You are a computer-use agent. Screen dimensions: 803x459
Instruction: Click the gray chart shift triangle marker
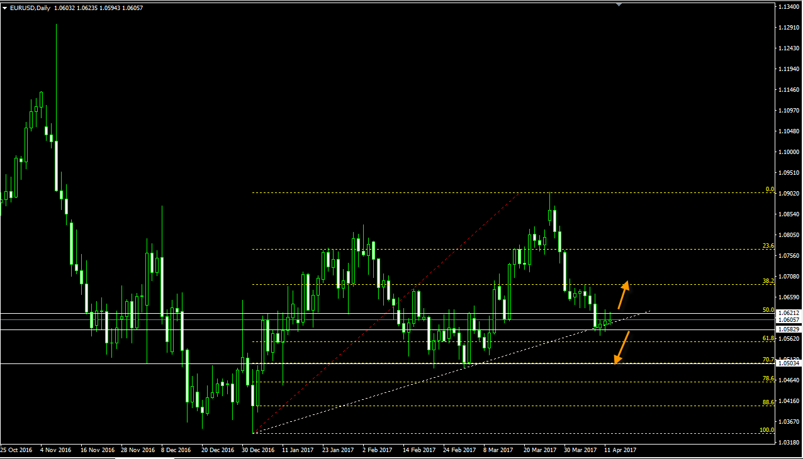click(x=619, y=4)
